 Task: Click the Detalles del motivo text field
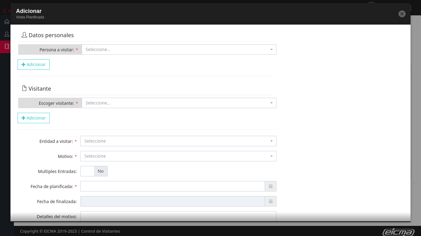click(x=178, y=216)
